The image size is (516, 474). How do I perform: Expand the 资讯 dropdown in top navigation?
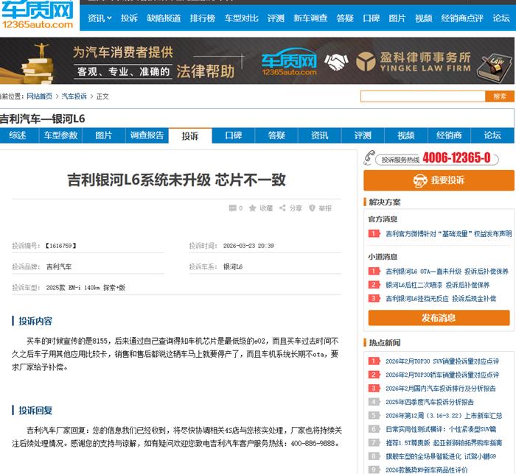pos(100,18)
